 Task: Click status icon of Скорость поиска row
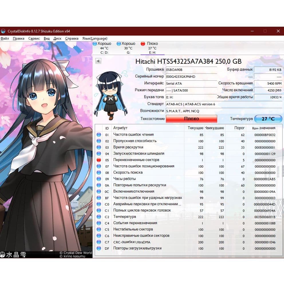tap(99, 172)
